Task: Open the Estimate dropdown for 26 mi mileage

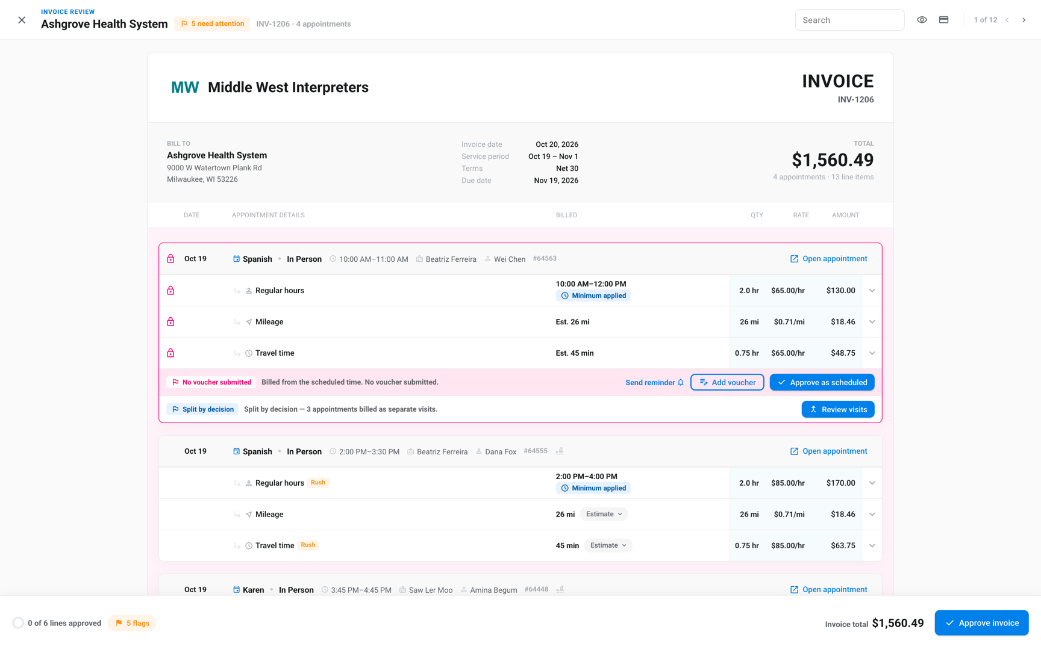Action: [604, 514]
